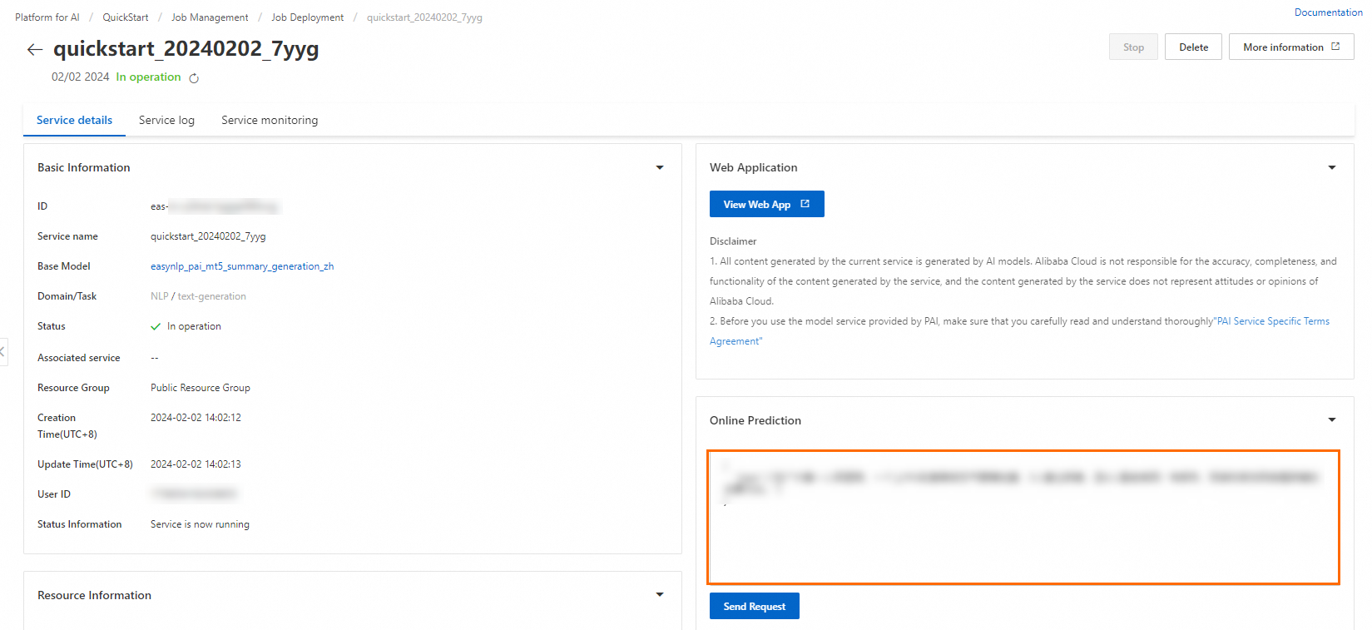Open the Documentation link

click(1328, 12)
